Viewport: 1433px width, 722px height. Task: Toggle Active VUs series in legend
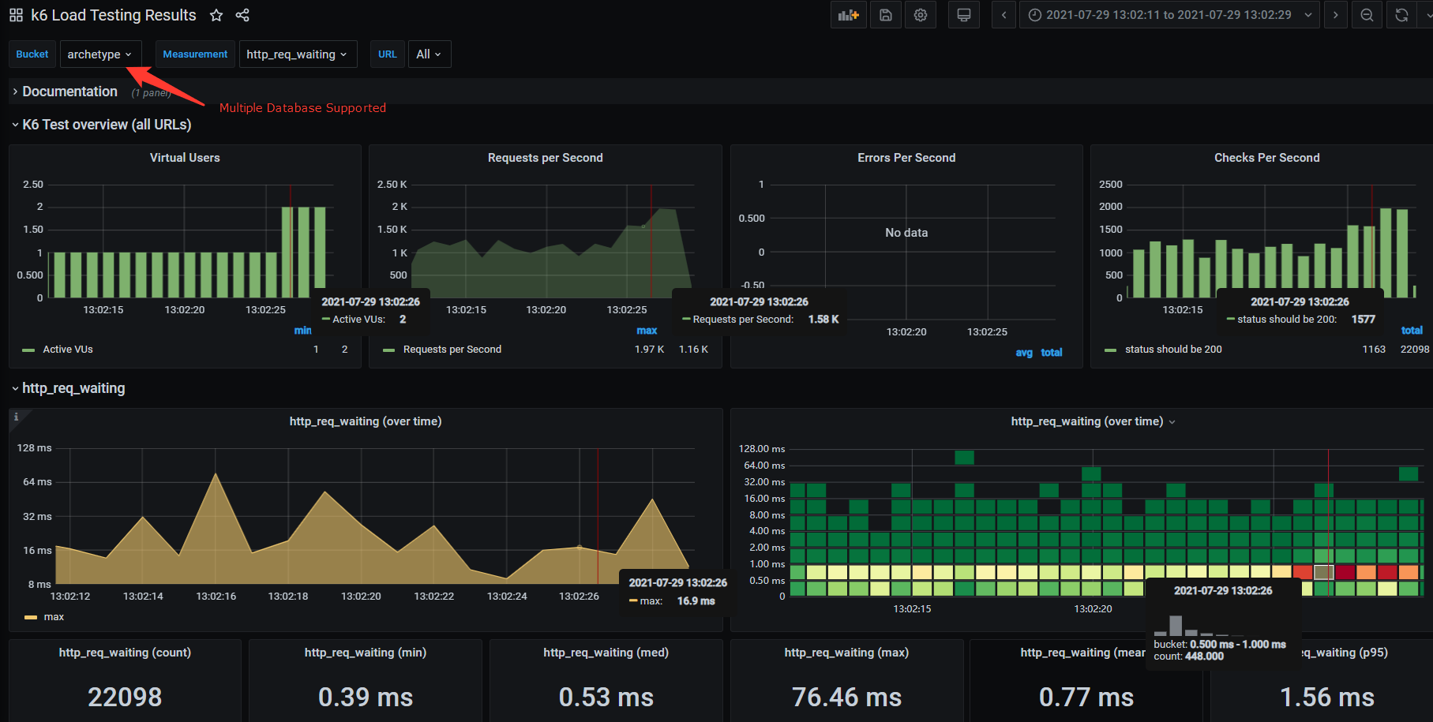68,350
